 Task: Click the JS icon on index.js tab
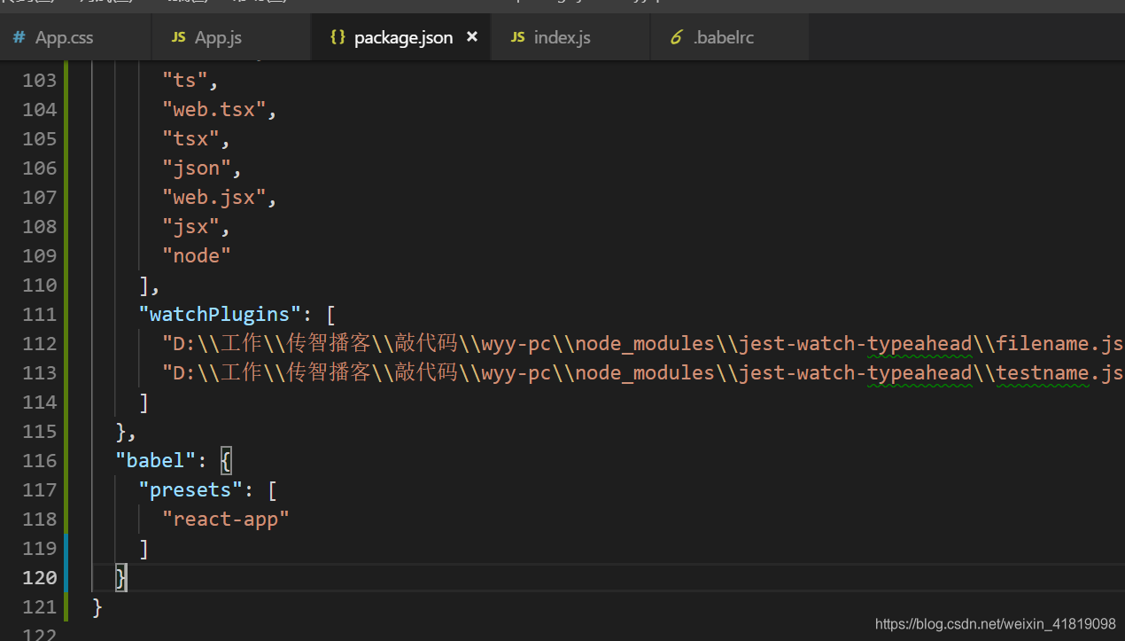(x=517, y=37)
